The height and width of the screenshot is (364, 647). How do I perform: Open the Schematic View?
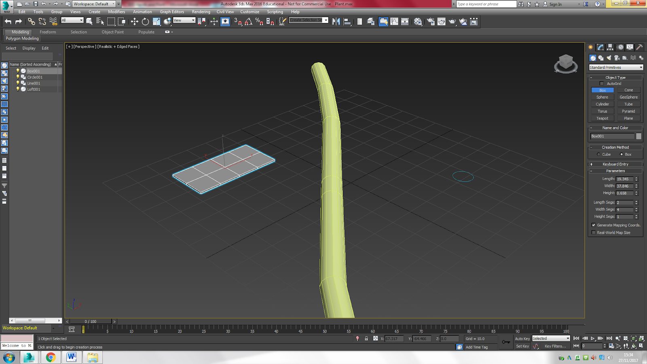tap(405, 21)
